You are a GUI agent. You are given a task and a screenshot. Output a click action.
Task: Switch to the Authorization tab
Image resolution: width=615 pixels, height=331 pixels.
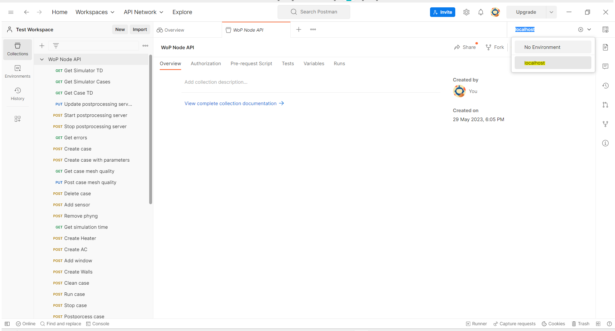[x=206, y=64]
